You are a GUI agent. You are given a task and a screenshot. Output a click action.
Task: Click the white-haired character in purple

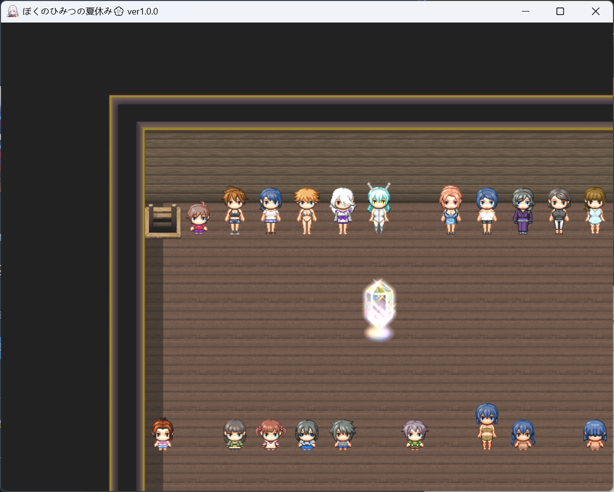[x=343, y=211]
